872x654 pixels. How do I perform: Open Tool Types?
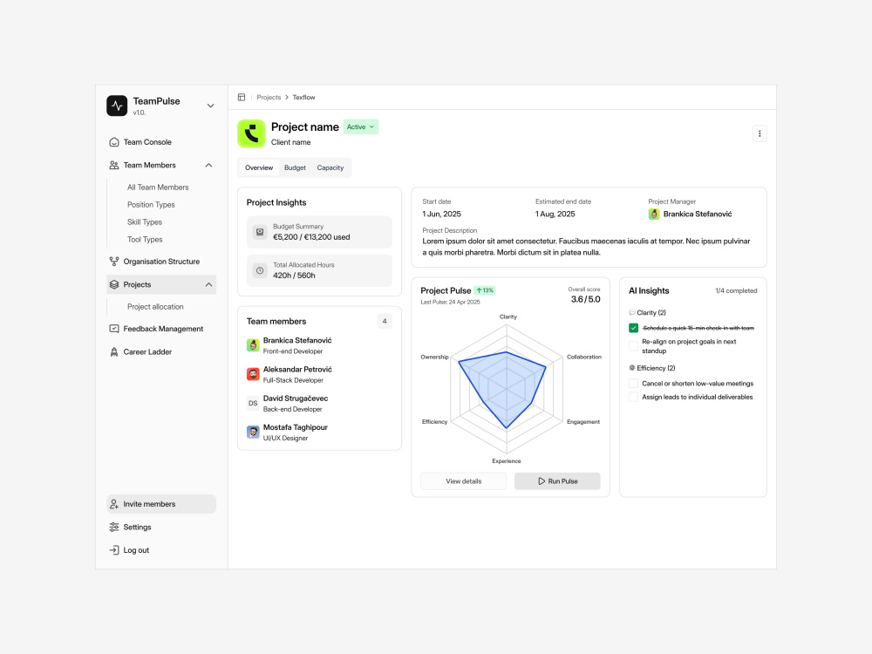[145, 239]
